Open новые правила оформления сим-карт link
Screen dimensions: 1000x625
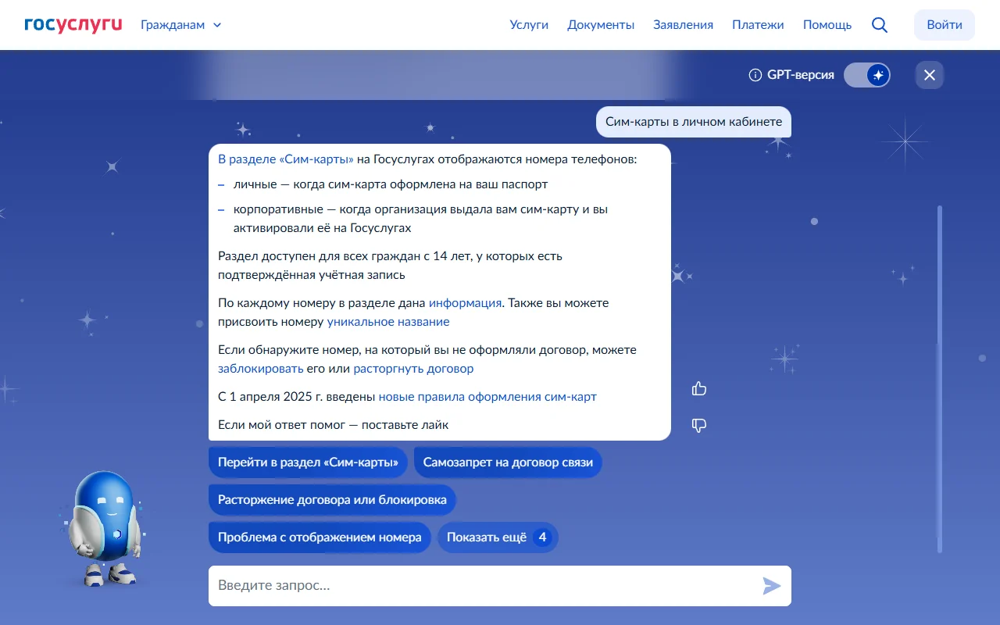point(487,397)
